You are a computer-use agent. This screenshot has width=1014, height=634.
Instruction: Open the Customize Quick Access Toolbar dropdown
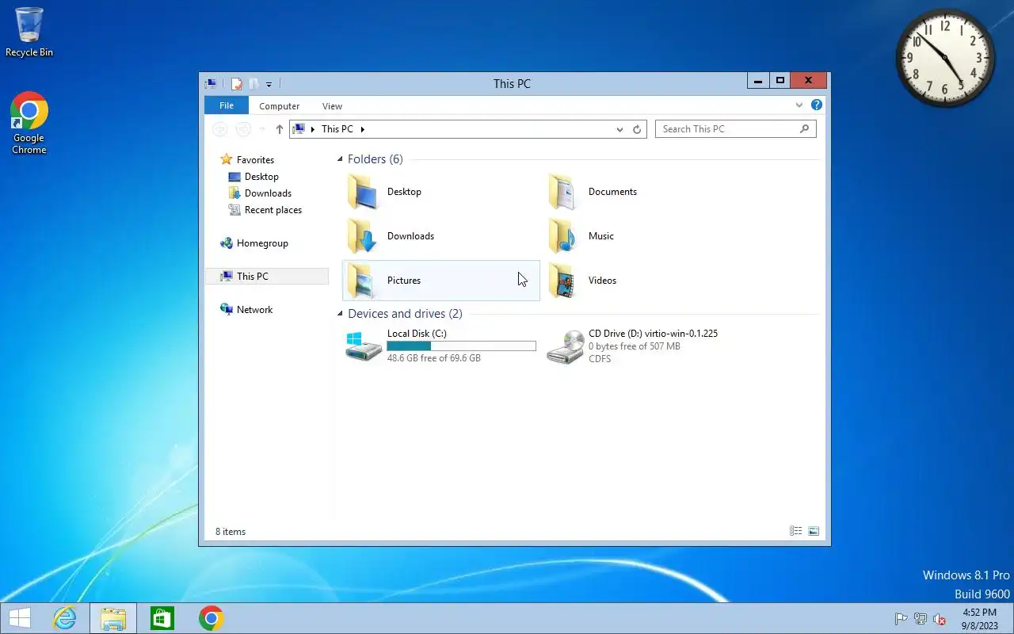point(269,84)
